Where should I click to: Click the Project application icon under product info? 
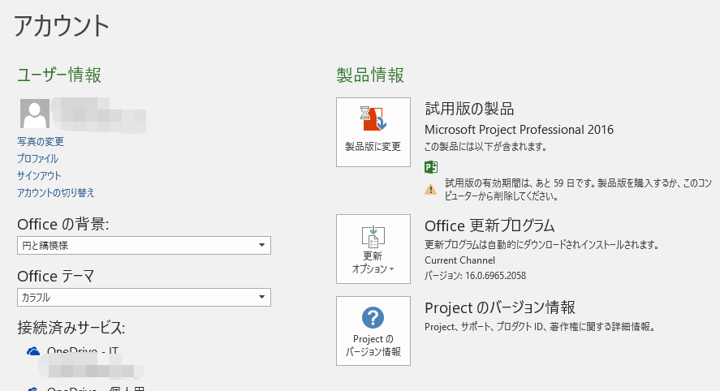coord(431,167)
